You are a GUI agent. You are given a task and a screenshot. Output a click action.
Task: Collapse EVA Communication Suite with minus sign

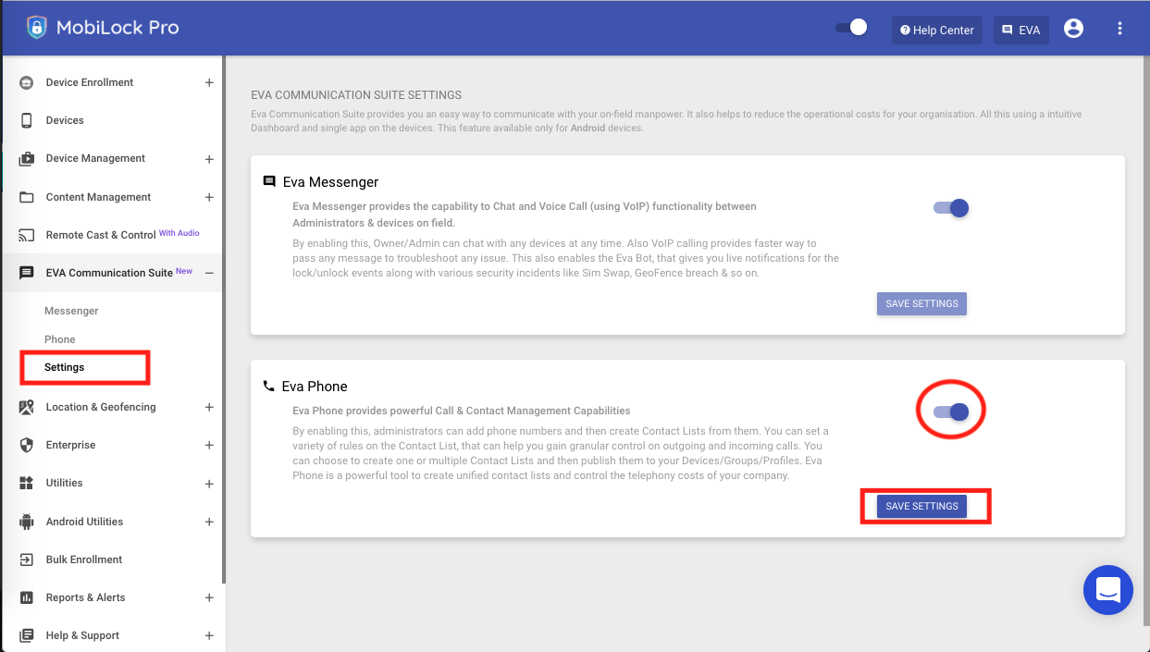(x=209, y=273)
